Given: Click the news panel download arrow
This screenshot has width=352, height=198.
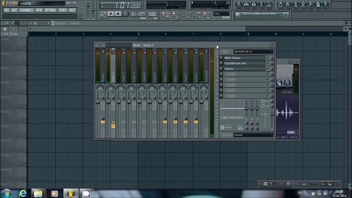Looking at the screenshot, I should coord(286,15).
